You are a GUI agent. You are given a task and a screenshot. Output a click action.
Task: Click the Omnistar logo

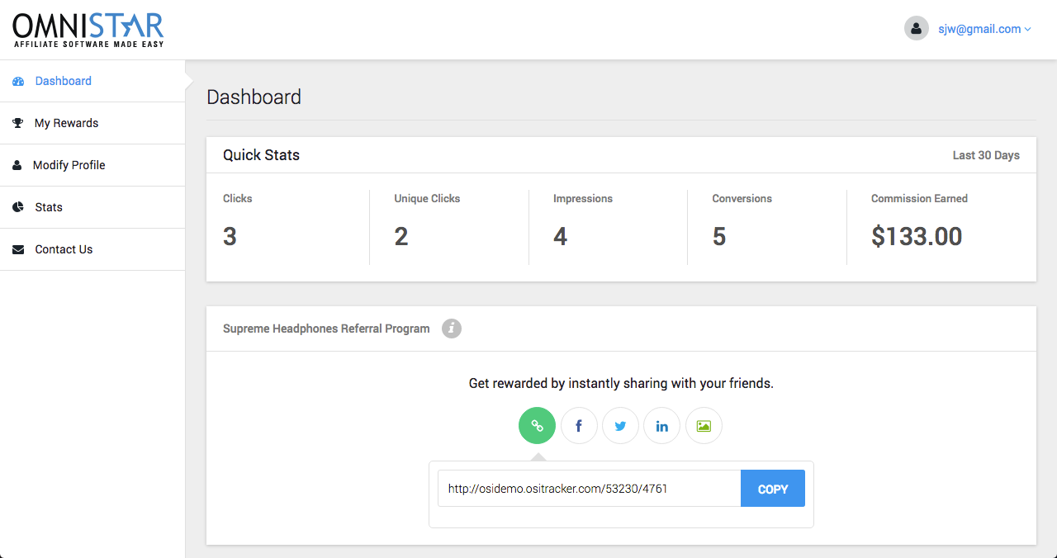click(88, 30)
